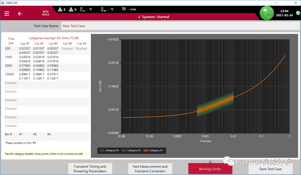Click the LC temperature thermometer icon

(81, 9)
